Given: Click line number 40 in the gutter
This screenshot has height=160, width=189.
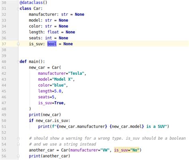Looking at the screenshot, I should point(4,62).
